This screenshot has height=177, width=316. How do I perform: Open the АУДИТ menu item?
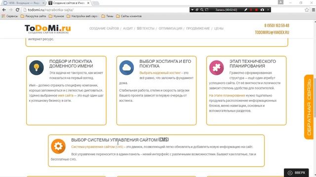pos(128,29)
